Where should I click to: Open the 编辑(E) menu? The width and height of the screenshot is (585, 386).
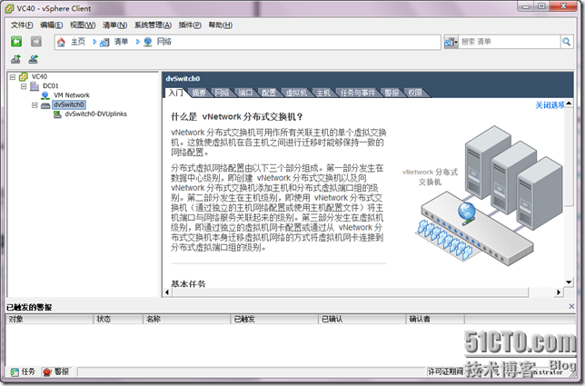click(52, 25)
